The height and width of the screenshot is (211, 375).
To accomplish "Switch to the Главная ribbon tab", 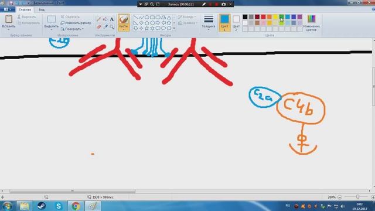I will click(x=25, y=10).
